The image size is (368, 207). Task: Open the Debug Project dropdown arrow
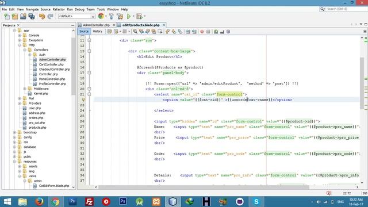pyautogui.click(x=144, y=16)
